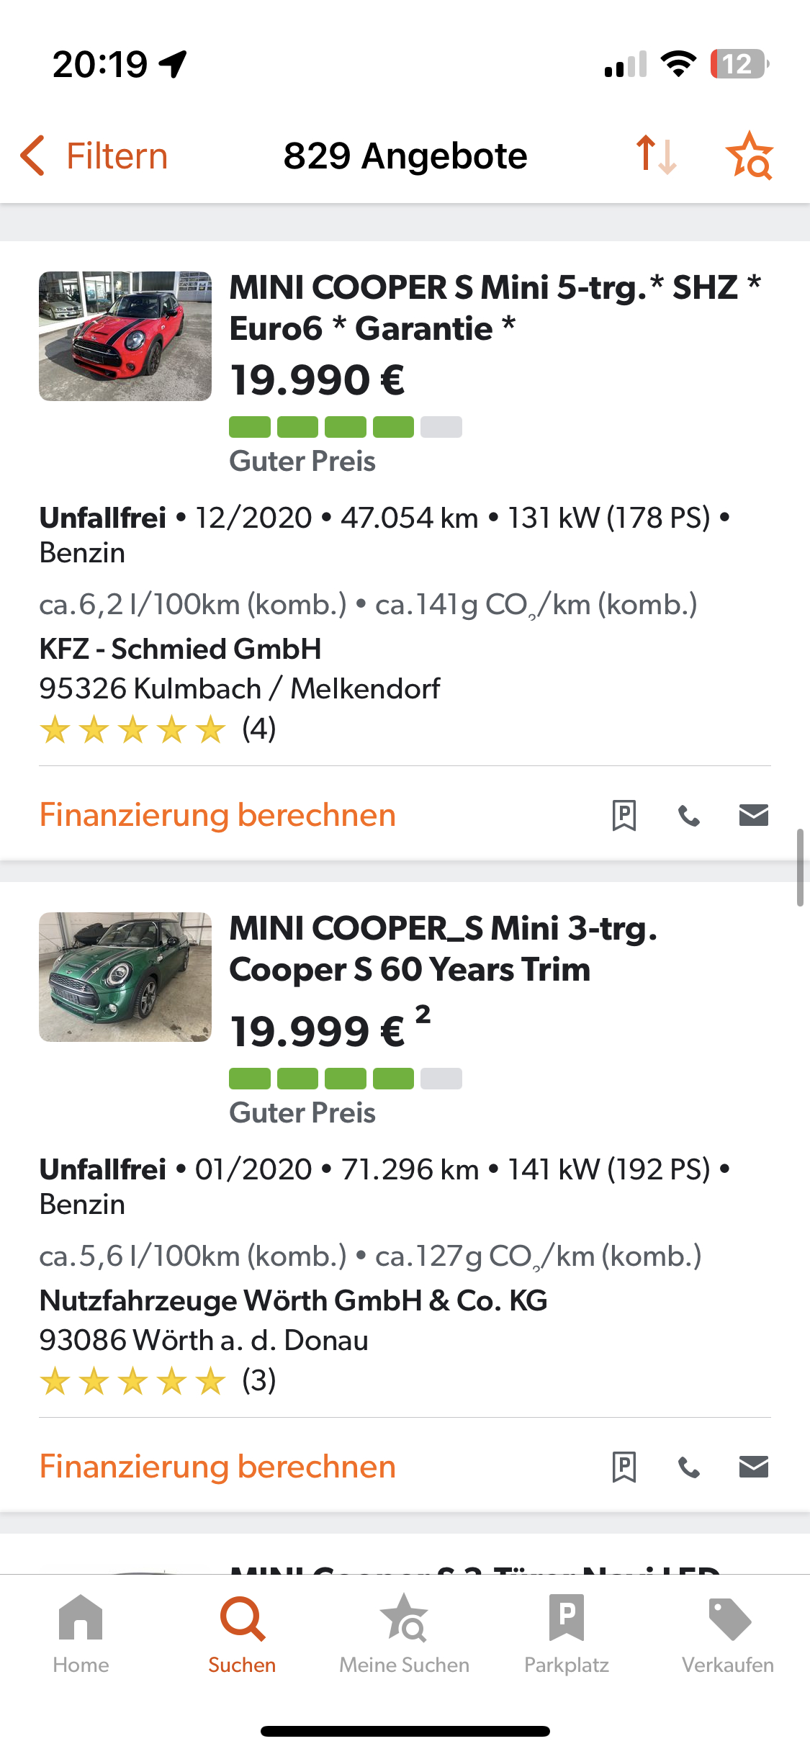The image size is (810, 1754).
Task: Tap the Guter Preis rating bar of first listing
Action: (x=346, y=427)
